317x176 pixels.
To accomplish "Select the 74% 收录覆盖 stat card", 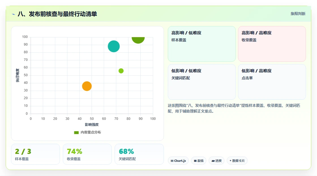I will 87,154.
